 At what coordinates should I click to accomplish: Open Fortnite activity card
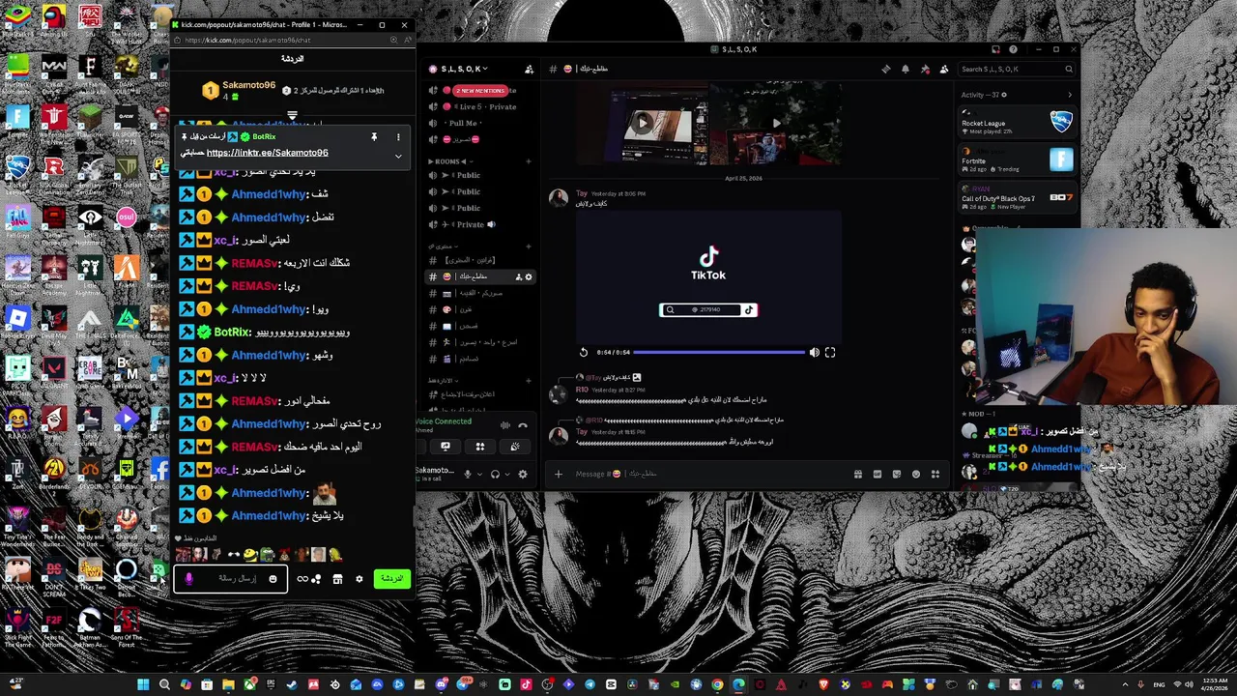[x=1017, y=159]
